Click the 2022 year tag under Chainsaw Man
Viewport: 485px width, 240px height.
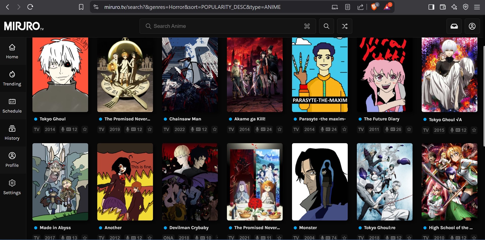click(180, 129)
